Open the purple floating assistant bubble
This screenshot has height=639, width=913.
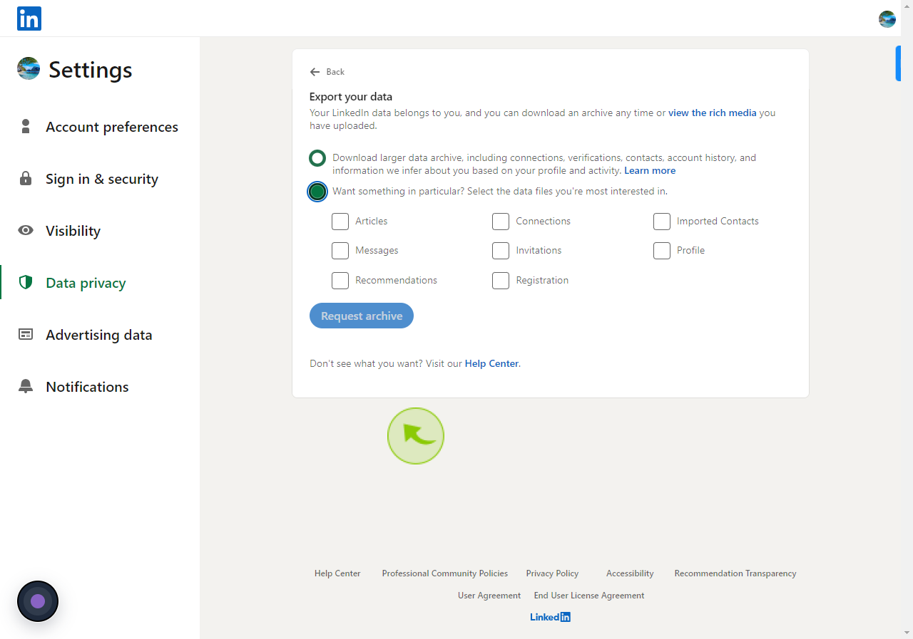pyautogui.click(x=38, y=601)
